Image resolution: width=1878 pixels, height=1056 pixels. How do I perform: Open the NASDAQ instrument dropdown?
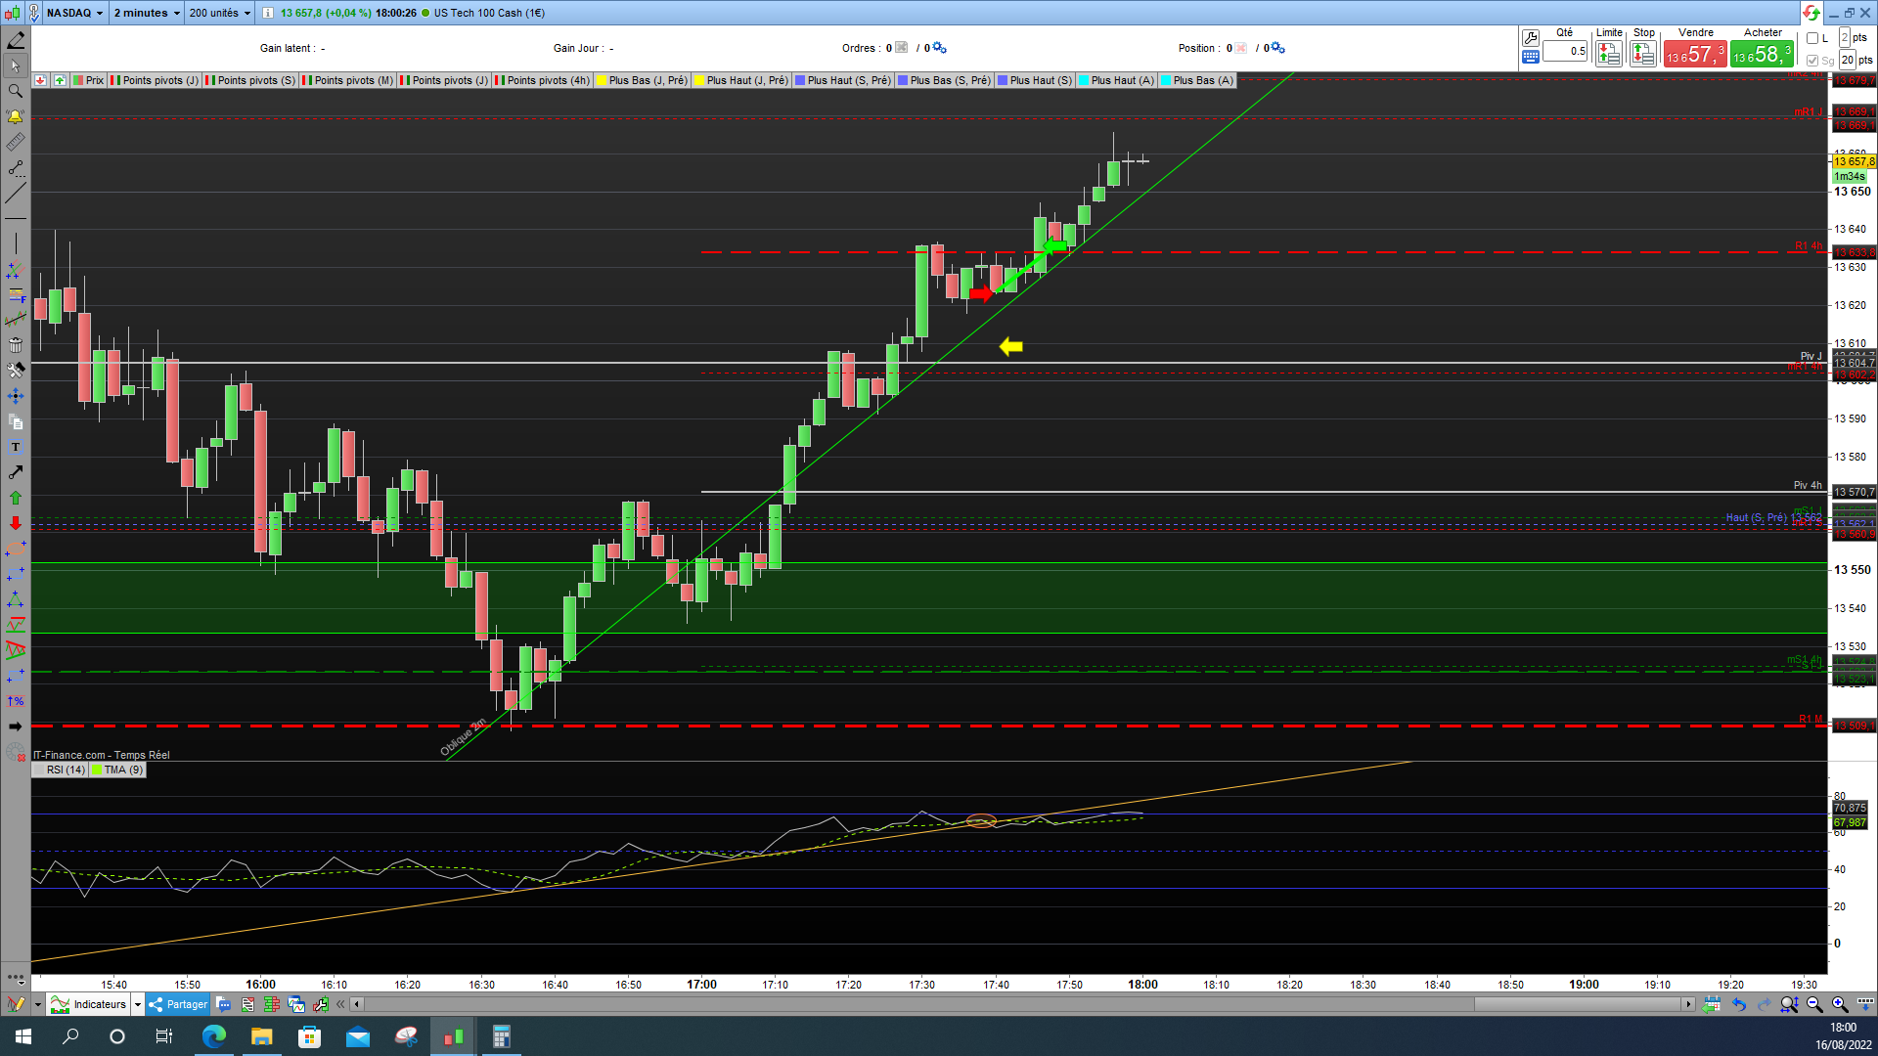pos(75,13)
